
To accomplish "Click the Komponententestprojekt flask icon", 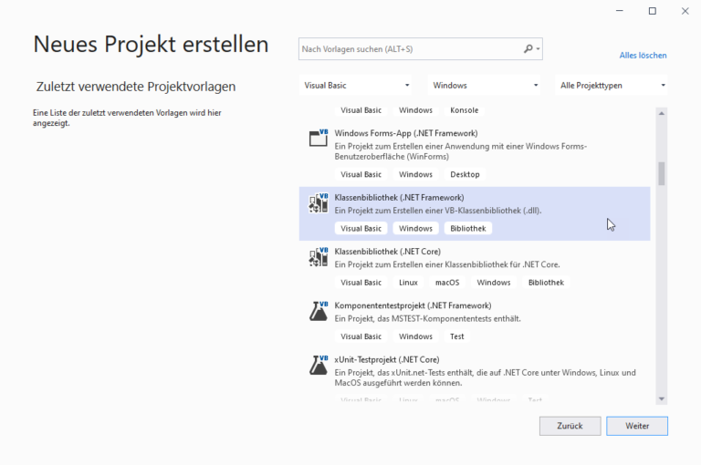I will [319, 311].
